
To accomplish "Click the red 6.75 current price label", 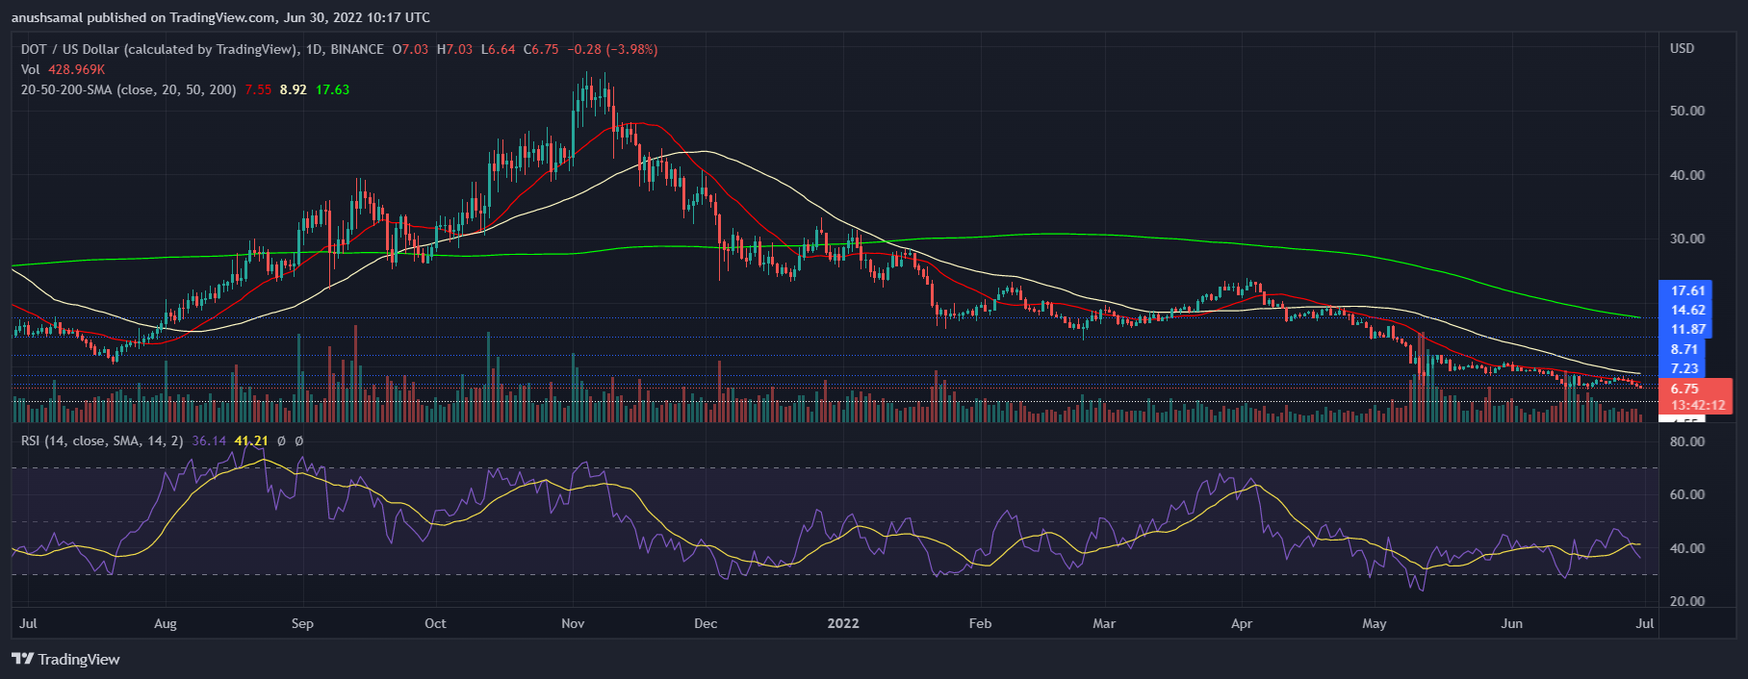I will click(1684, 389).
